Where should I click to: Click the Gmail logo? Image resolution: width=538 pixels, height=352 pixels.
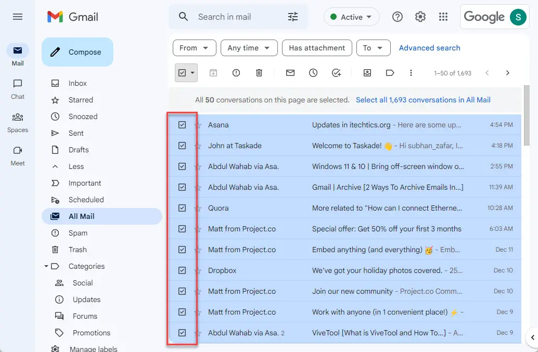pos(73,17)
